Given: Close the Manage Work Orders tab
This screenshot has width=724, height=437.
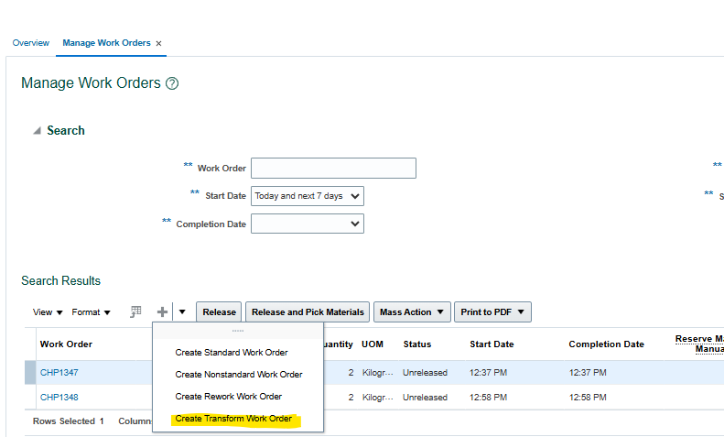Looking at the screenshot, I should (x=158, y=43).
